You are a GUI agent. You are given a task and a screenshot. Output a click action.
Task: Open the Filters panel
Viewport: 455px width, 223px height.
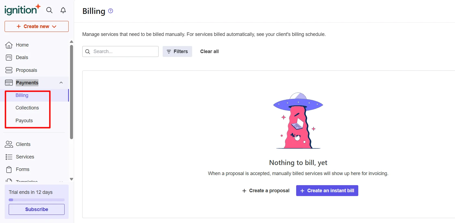[x=177, y=51]
